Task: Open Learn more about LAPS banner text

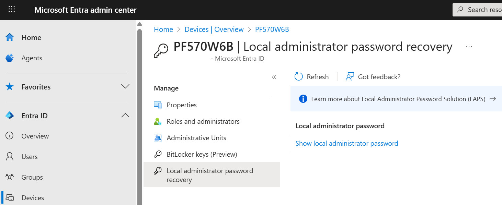Action: 398,99
